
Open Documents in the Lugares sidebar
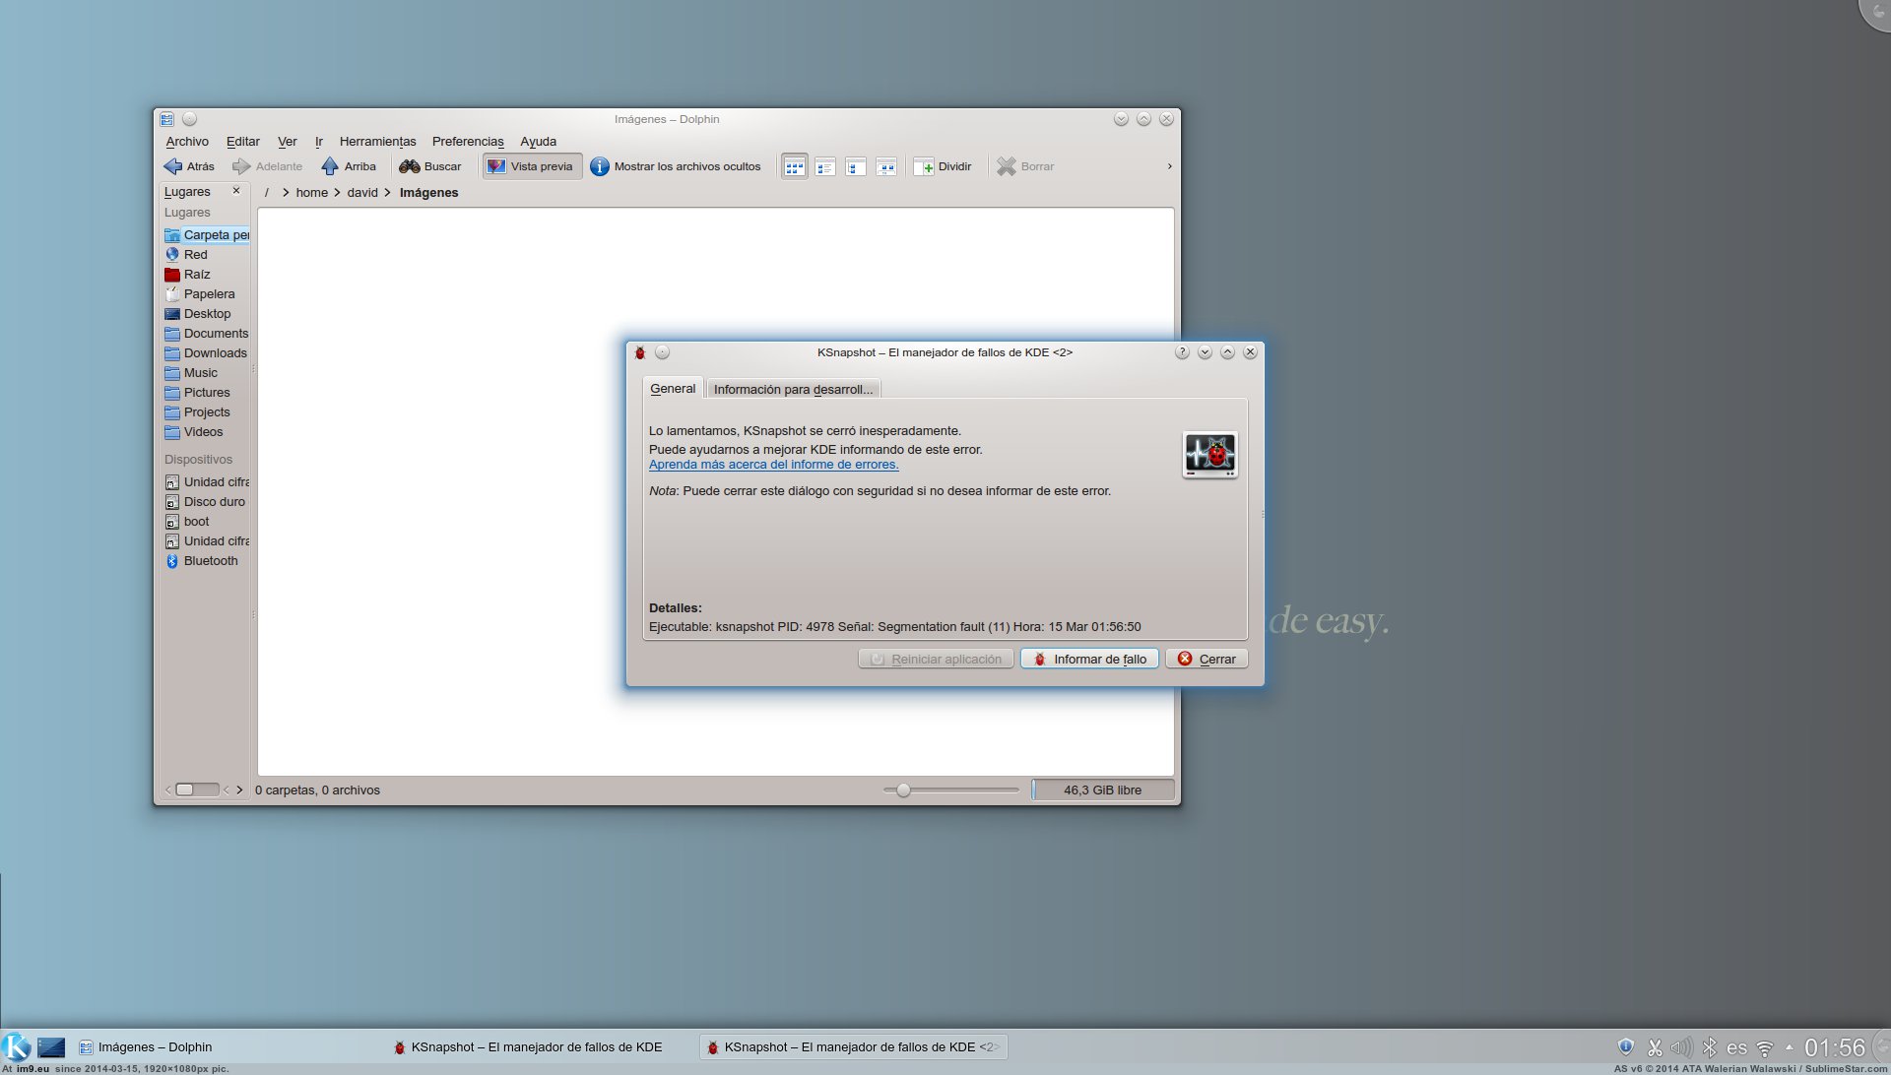[x=207, y=334]
